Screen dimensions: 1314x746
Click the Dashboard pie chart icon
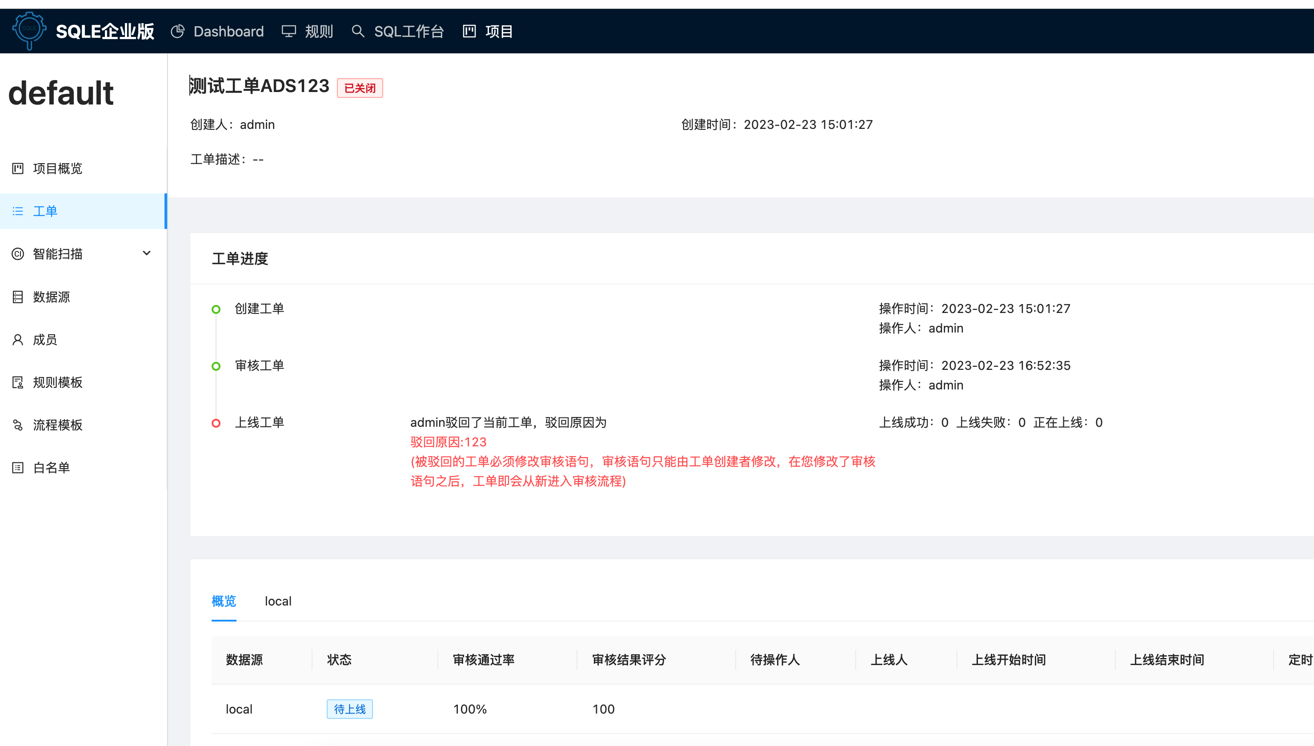[x=178, y=31]
